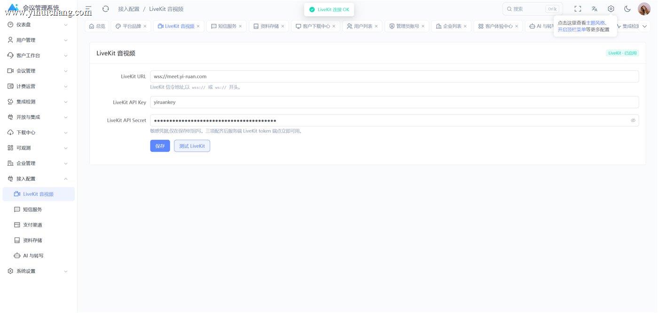Close the 客户体验中心 tab
The width and height of the screenshot is (658, 313).
516,26
